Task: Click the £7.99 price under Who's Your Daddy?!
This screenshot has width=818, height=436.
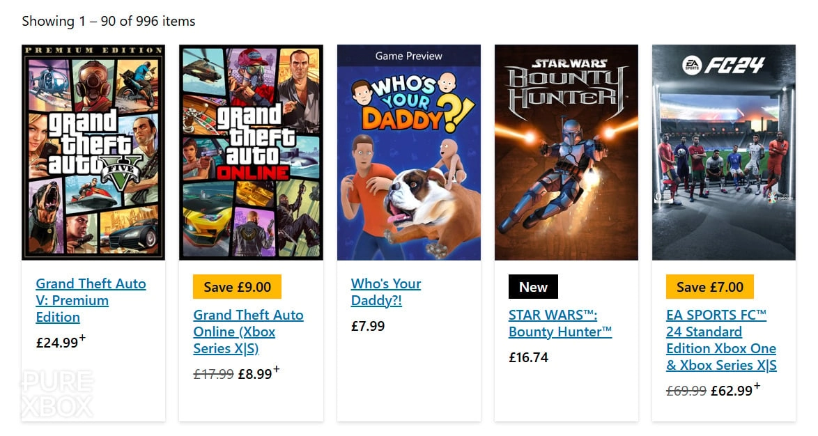Action: pyautogui.click(x=366, y=325)
